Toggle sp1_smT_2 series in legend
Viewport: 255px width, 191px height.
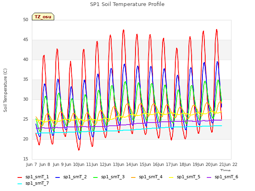point(71,177)
